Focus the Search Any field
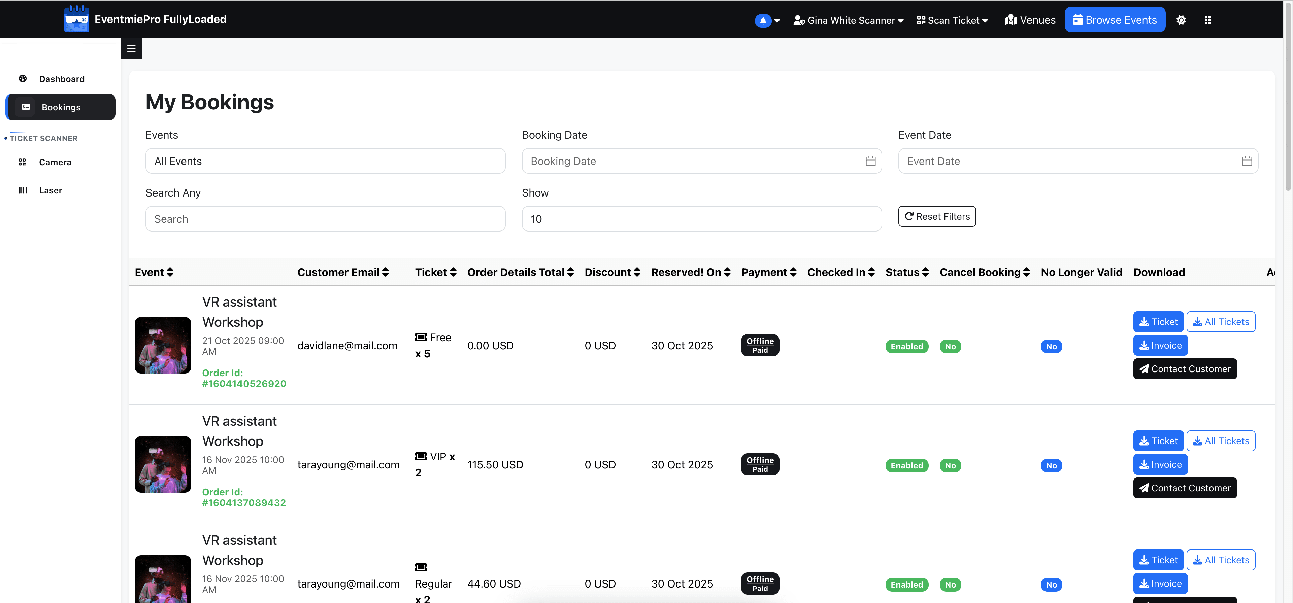Viewport: 1293px width, 603px height. (x=325, y=219)
